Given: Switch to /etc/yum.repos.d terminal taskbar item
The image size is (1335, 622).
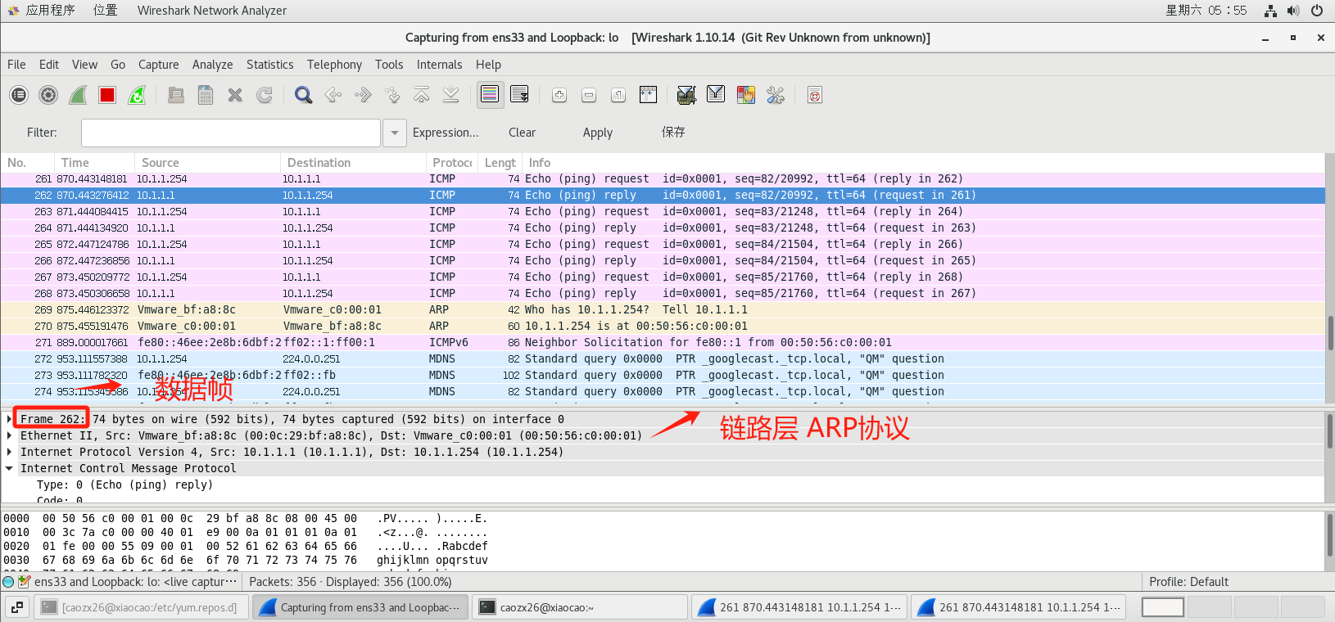Looking at the screenshot, I should click(142, 607).
